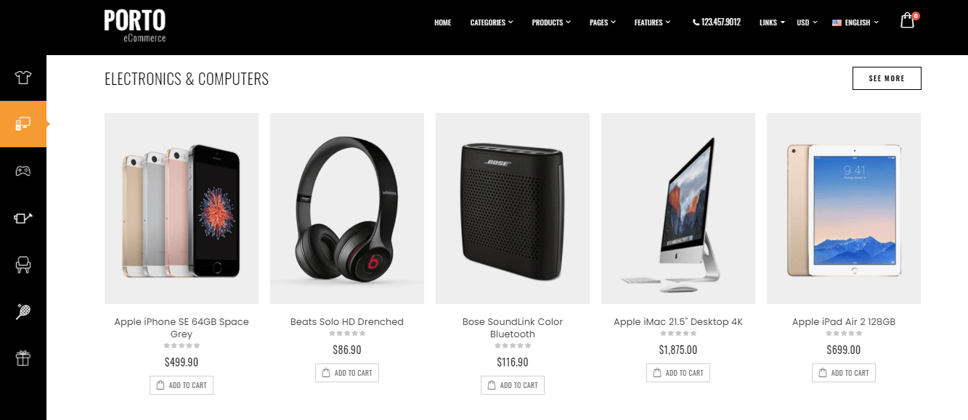Add Beats Solo HD Drenched to cart
Viewport: 968px width, 420px height.
pyautogui.click(x=347, y=373)
